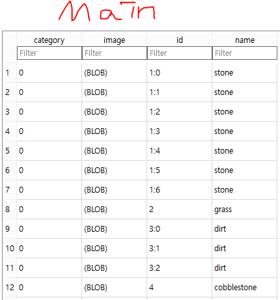Sort by the name column header
This screenshot has width=280, height=300.
245,40
